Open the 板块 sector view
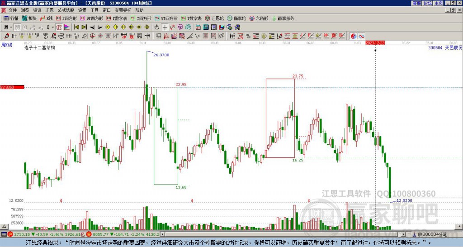This screenshot has height=247, width=463. tap(29, 18)
